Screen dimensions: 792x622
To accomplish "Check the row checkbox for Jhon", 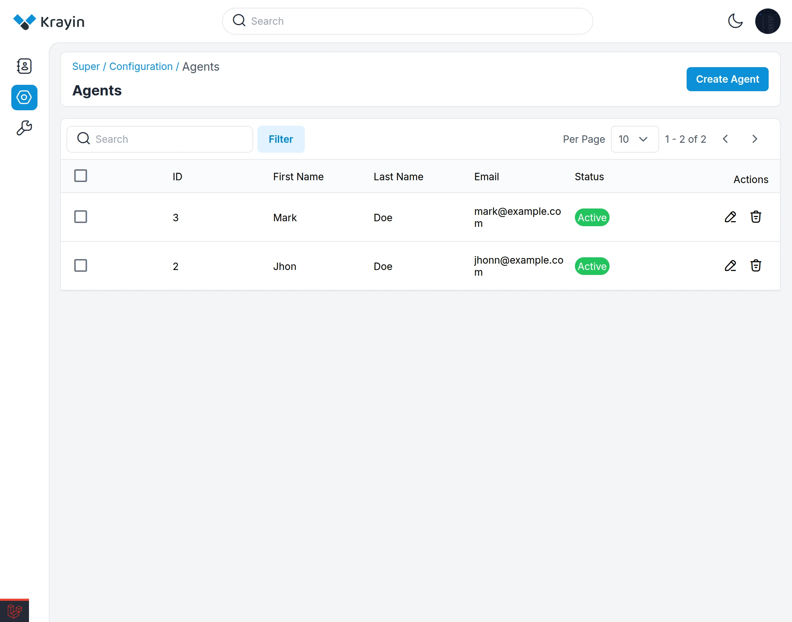I will [x=81, y=266].
